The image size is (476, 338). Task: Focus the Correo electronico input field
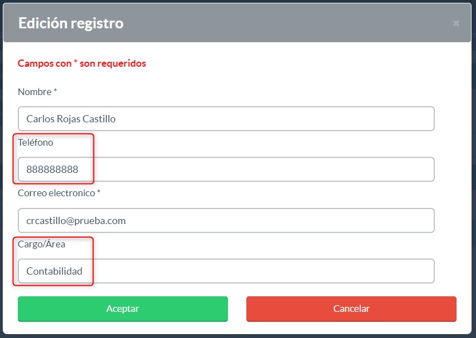point(226,220)
